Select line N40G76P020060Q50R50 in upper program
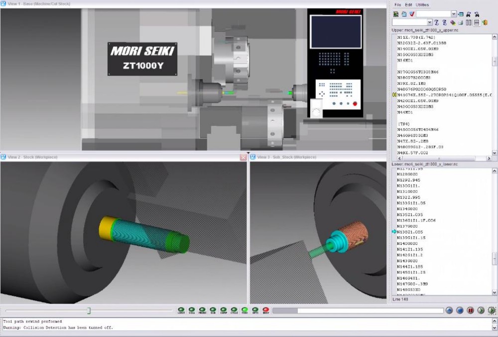This screenshot has width=498, height=337. pos(421,89)
